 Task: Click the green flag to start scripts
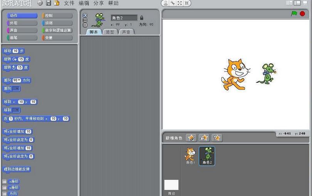click(x=294, y=13)
